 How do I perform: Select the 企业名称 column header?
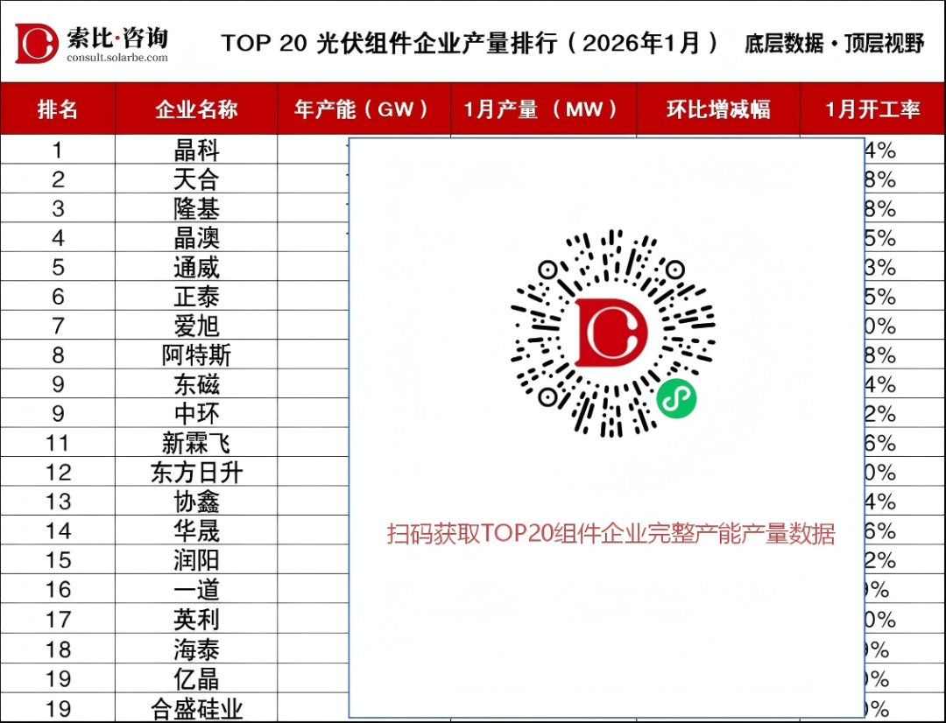pyautogui.click(x=194, y=109)
